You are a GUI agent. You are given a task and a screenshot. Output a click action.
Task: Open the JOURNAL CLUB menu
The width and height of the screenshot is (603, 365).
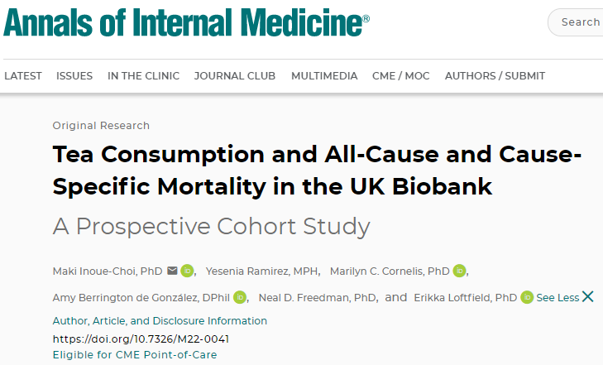point(235,76)
